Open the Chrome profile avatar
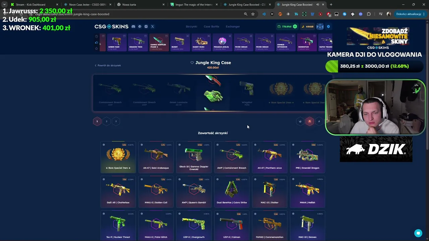The height and width of the screenshot is (241, 429). 389,14
